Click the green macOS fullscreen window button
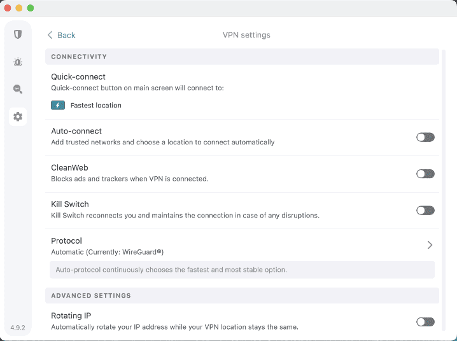The width and height of the screenshot is (457, 341). pos(31,8)
